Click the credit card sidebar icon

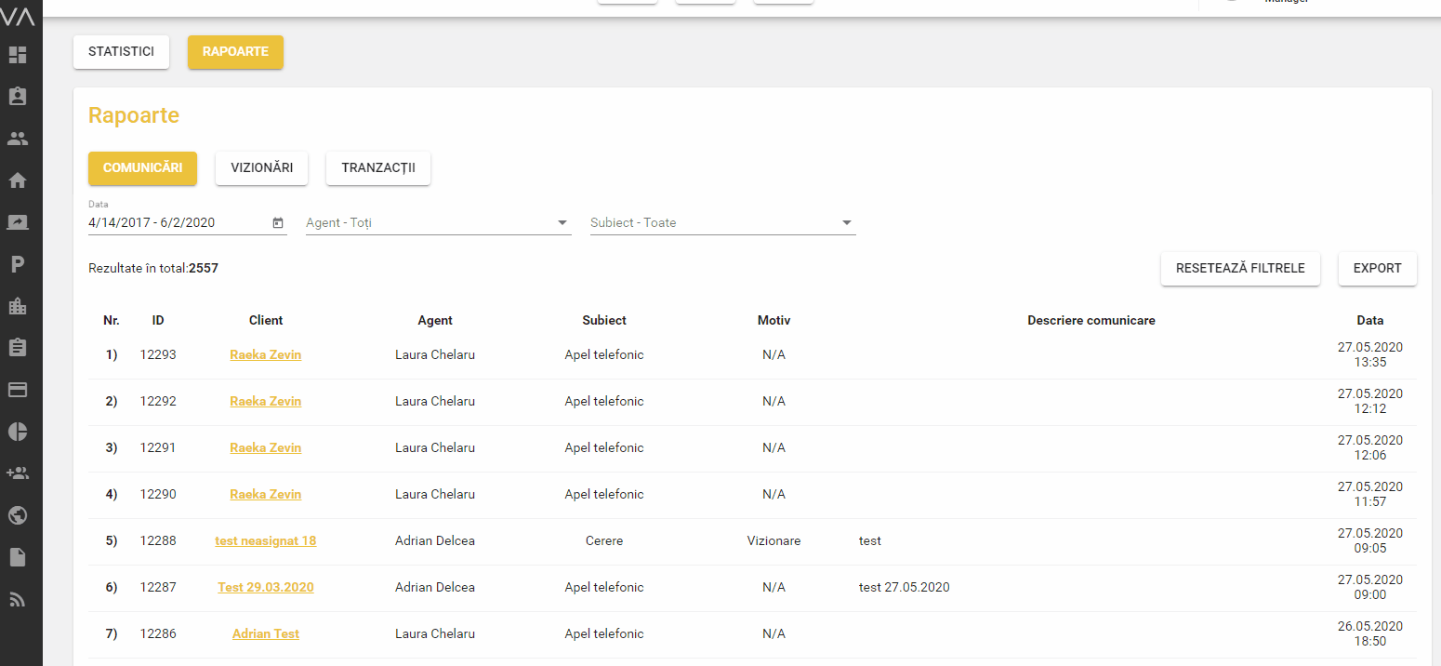pos(18,390)
